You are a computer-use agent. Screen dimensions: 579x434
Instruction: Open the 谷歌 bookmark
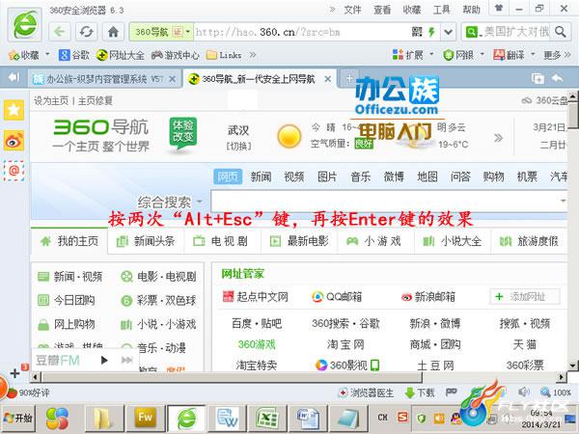[74, 55]
